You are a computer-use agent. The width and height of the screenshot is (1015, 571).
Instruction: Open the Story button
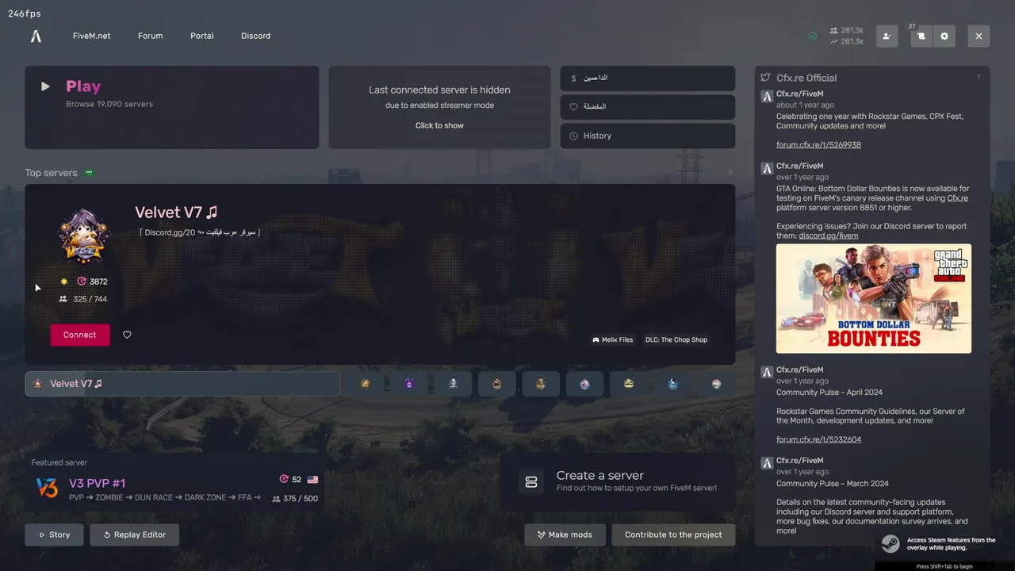(54, 535)
